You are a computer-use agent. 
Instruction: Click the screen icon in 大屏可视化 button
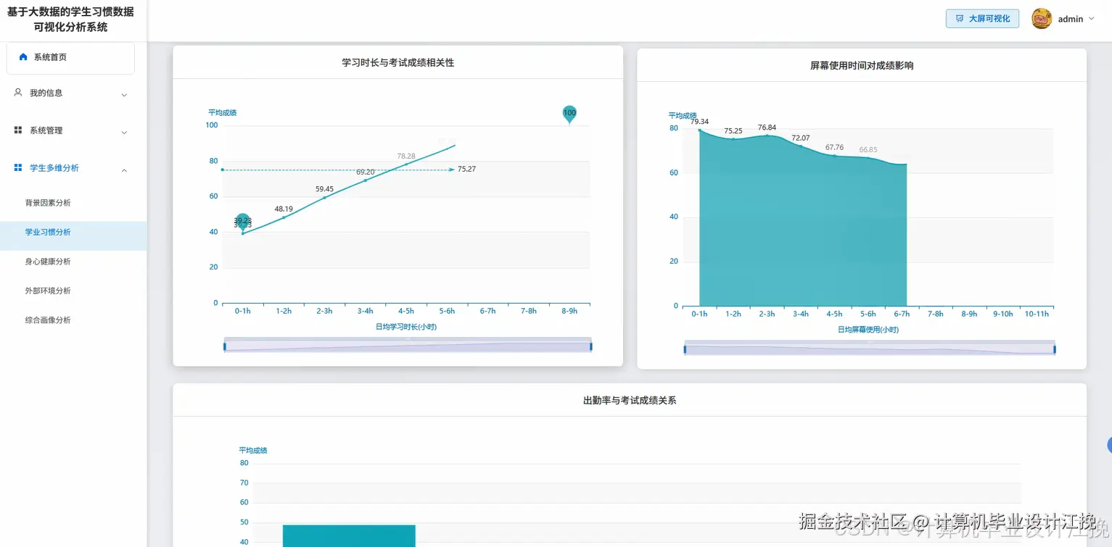click(x=960, y=19)
